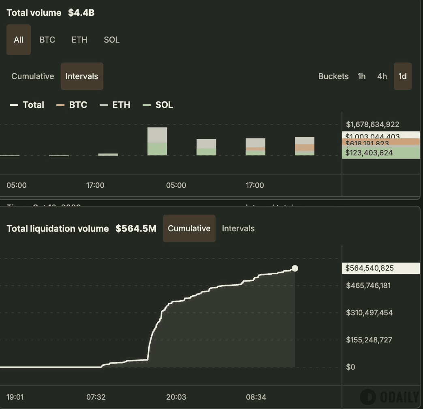The width and height of the screenshot is (423, 409).
Task: Click the Total volume $4.4B heading
Action: (x=51, y=13)
